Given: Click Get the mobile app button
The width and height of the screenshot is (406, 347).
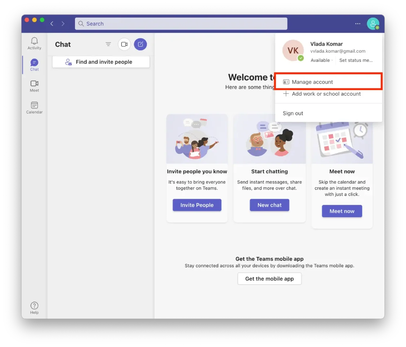Looking at the screenshot, I should tap(269, 279).
